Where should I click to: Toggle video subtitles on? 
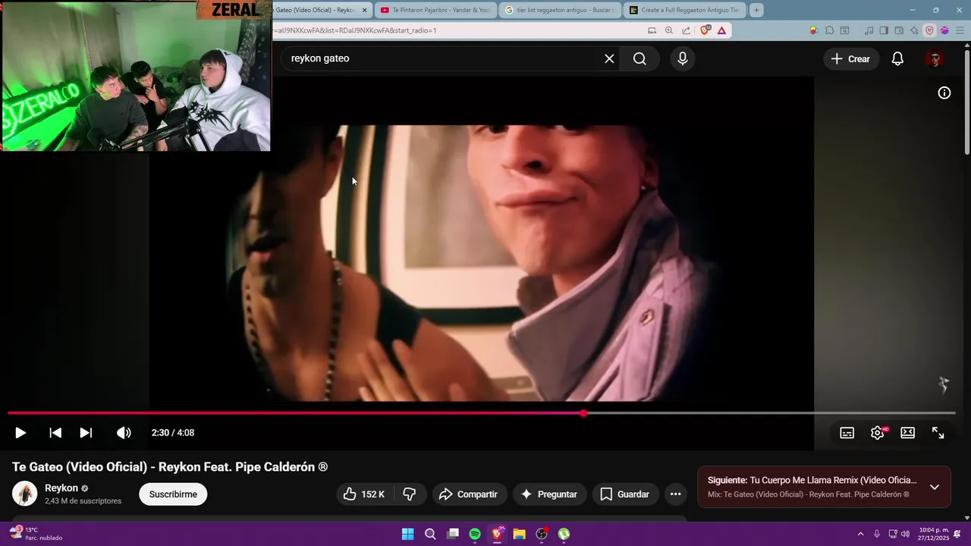847,433
